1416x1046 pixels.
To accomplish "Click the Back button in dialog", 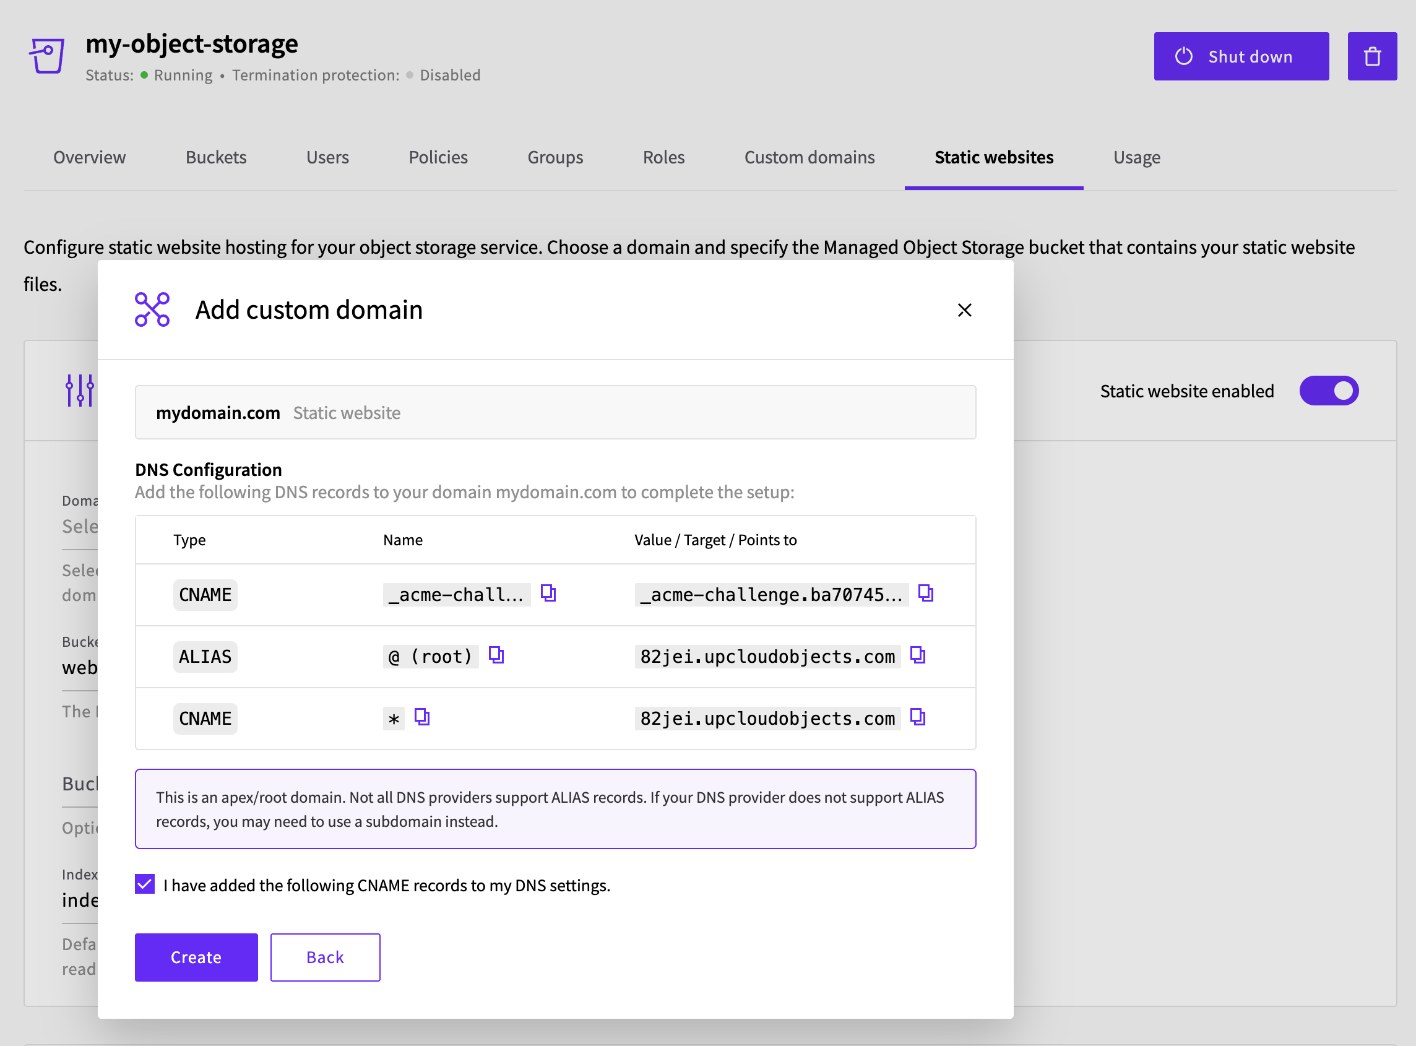I will (x=326, y=957).
